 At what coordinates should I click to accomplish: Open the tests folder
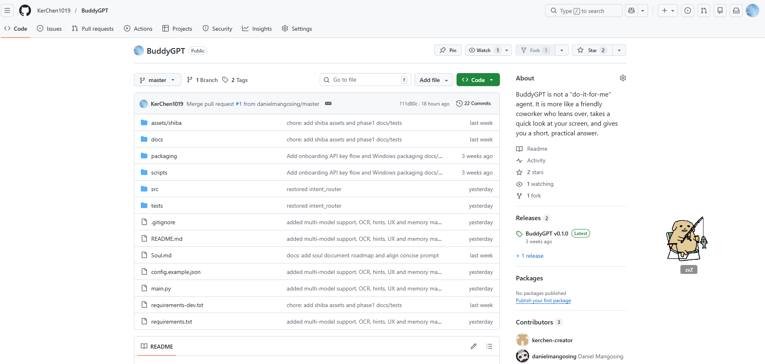(157, 206)
